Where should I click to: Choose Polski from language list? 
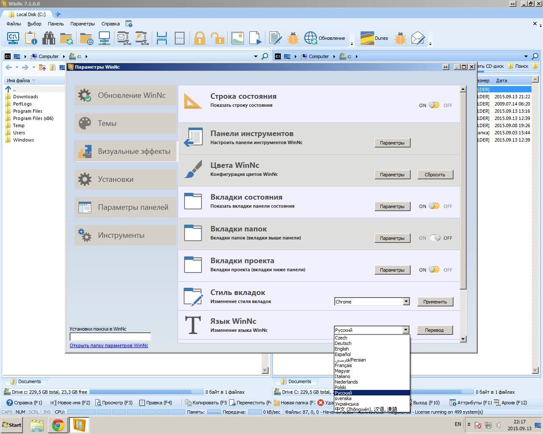tap(372, 387)
